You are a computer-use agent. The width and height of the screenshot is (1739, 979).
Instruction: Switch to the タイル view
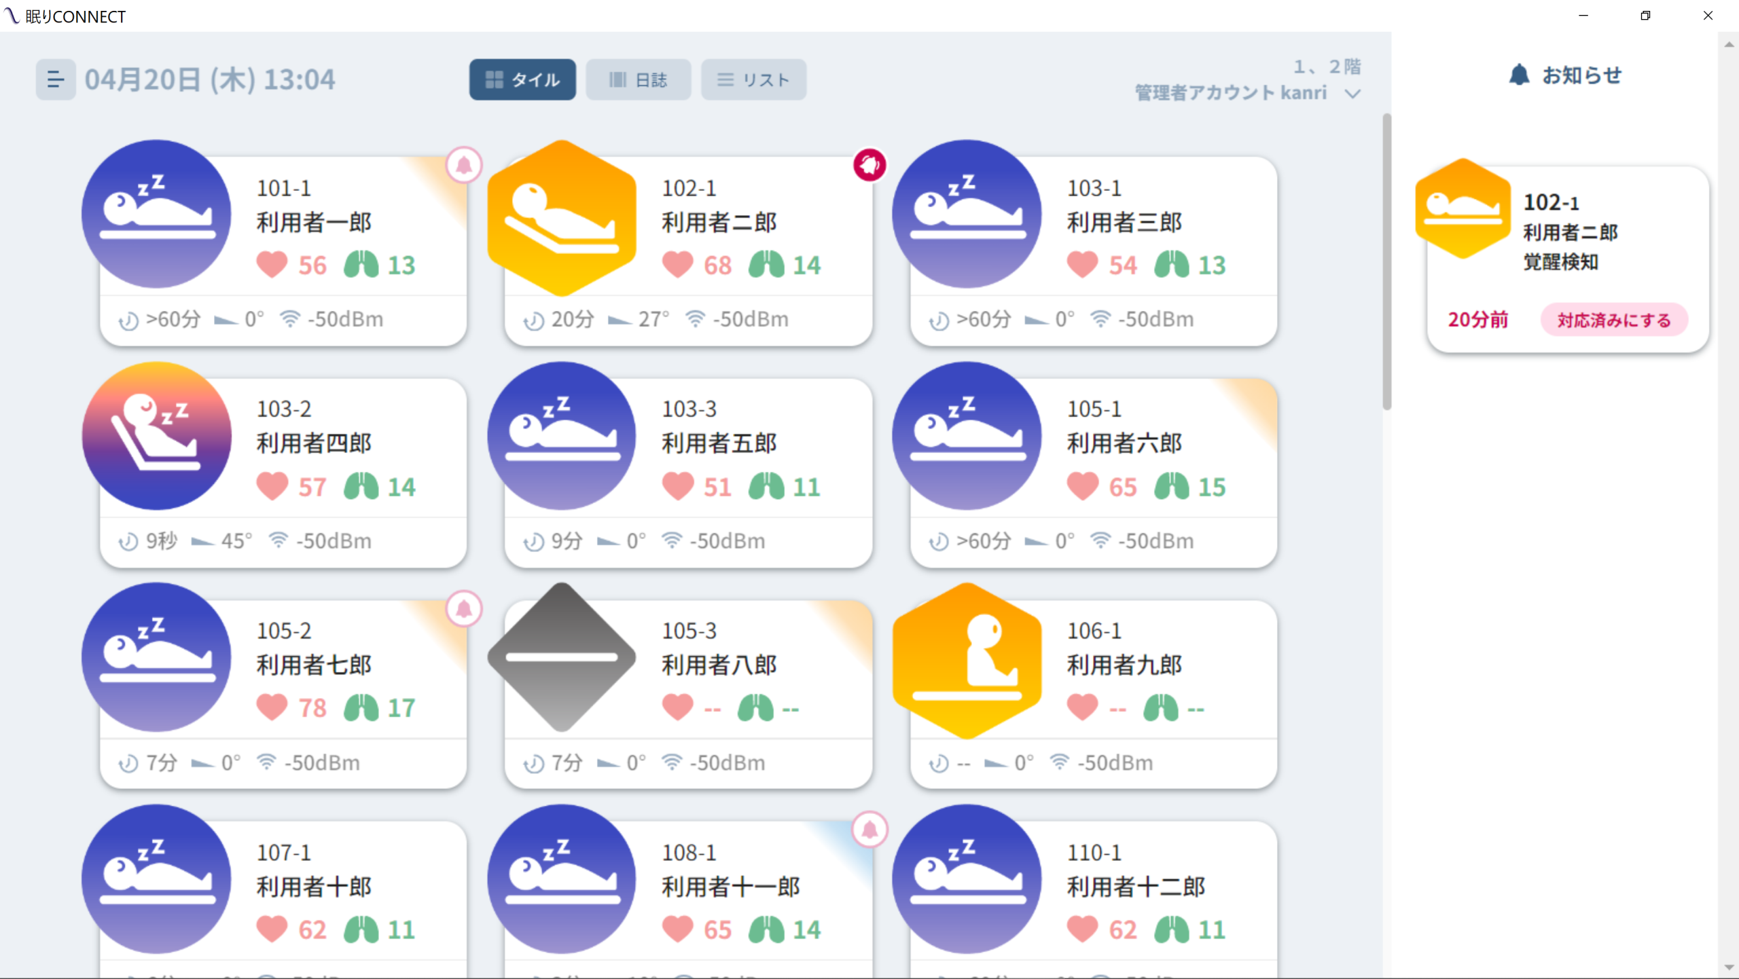coord(522,80)
